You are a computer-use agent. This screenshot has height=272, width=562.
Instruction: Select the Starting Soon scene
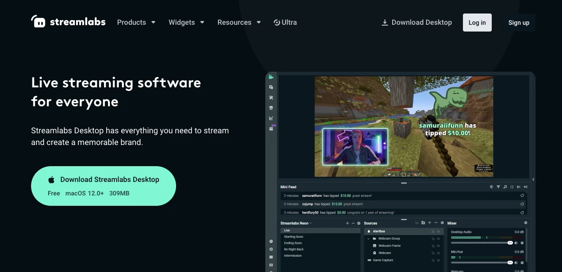tap(321, 237)
